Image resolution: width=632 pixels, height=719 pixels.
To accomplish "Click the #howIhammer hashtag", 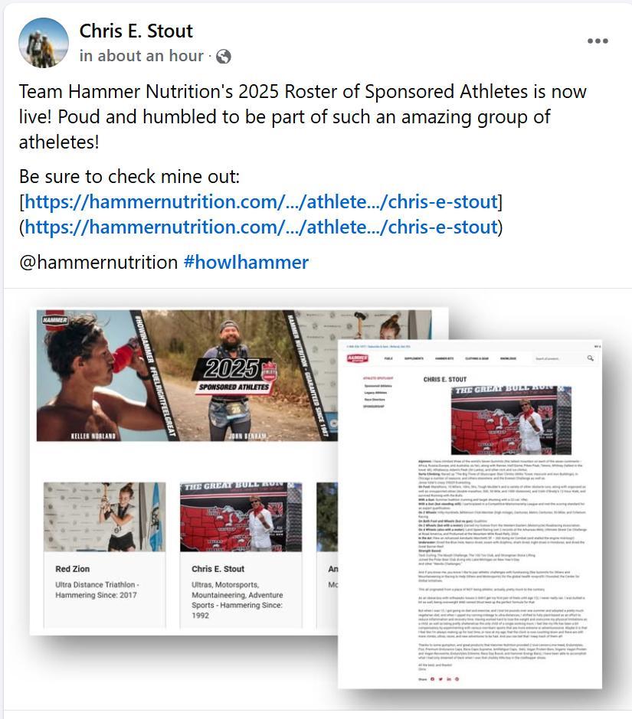I will point(246,263).
